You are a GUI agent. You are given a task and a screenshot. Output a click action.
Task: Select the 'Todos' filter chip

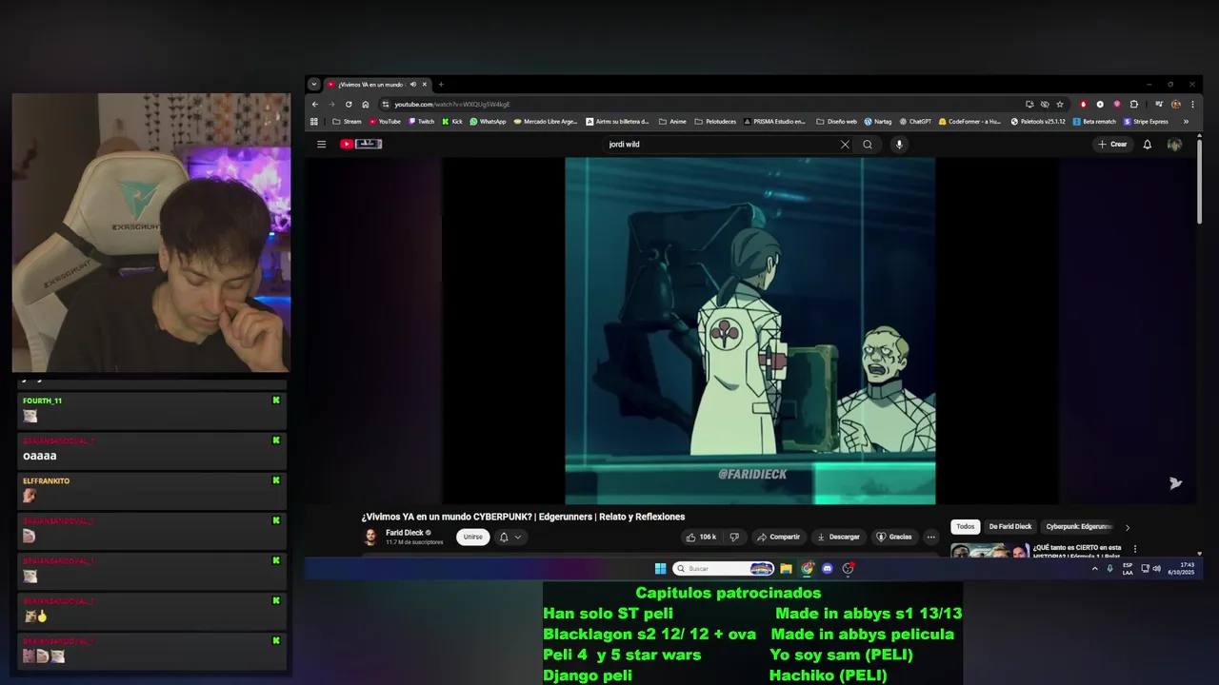tap(966, 526)
